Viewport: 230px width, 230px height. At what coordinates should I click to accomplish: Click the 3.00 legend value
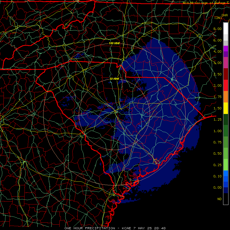217,63
